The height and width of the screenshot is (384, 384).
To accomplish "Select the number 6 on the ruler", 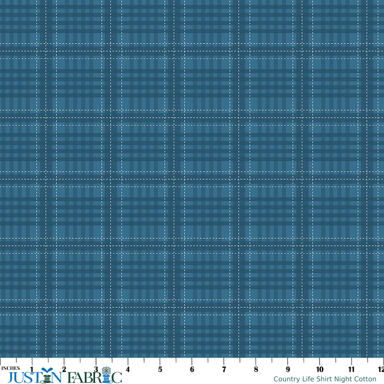I will coord(192,368).
